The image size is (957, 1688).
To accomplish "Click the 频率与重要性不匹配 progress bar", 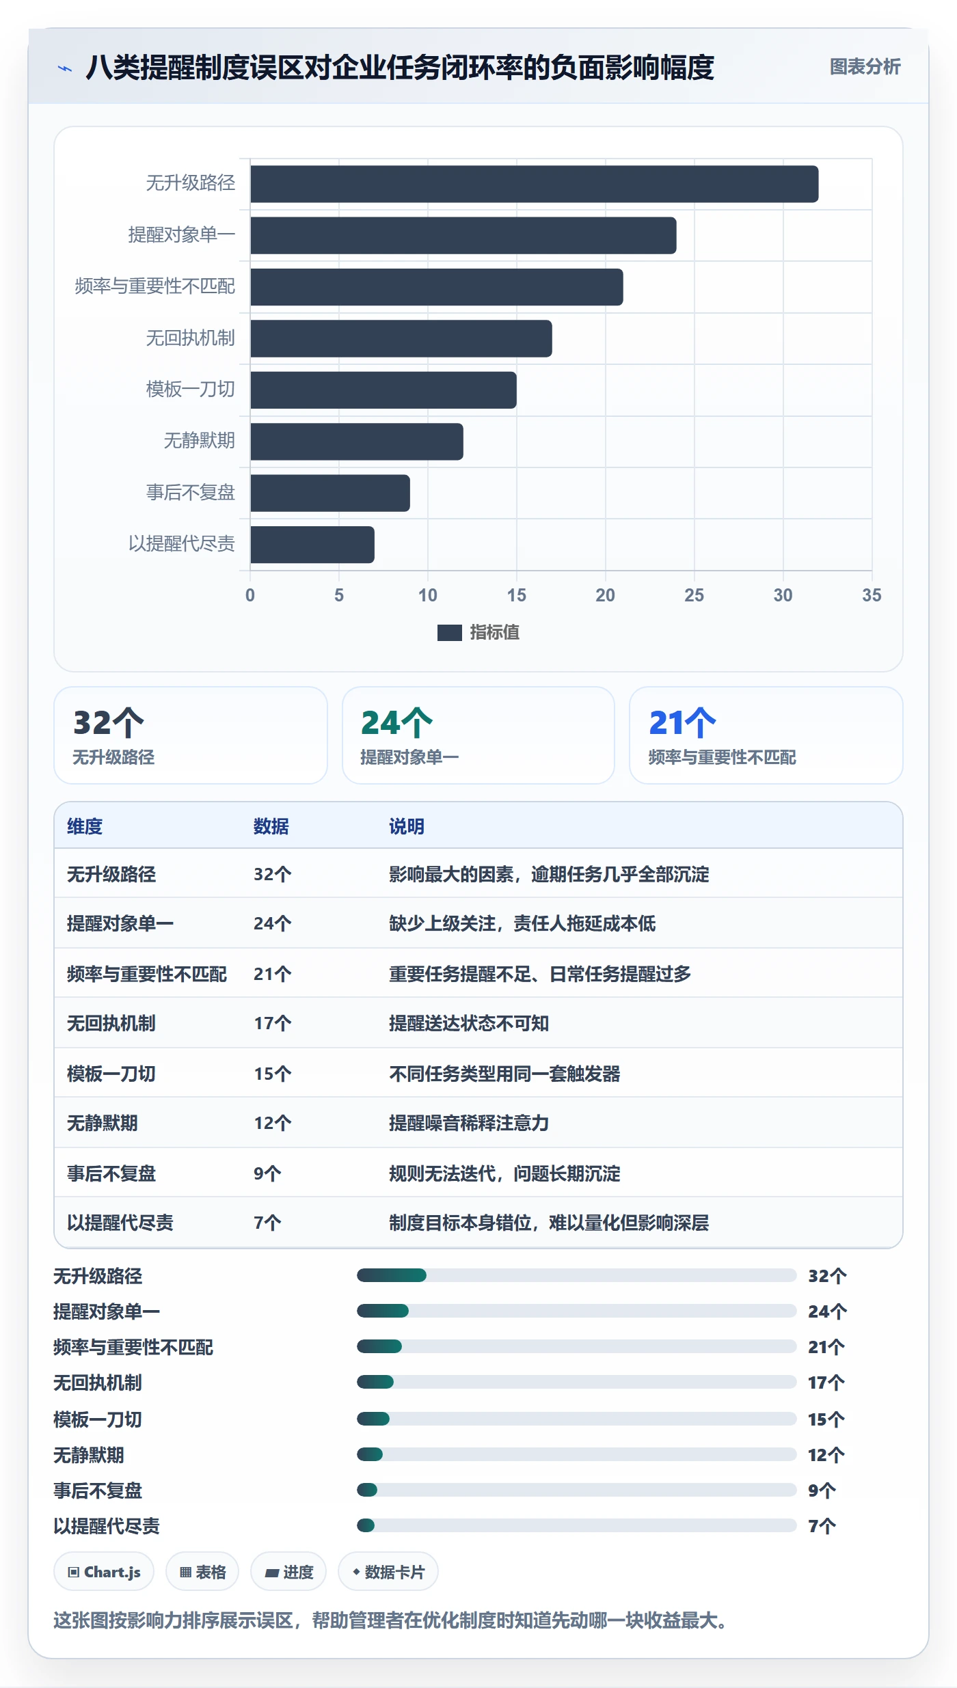I will [x=576, y=1346].
